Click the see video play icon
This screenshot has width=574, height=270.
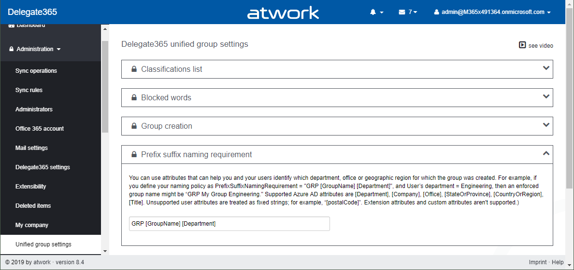pos(522,45)
